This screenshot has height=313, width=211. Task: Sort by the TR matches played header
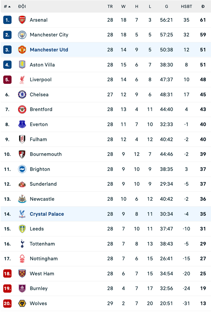110,7
